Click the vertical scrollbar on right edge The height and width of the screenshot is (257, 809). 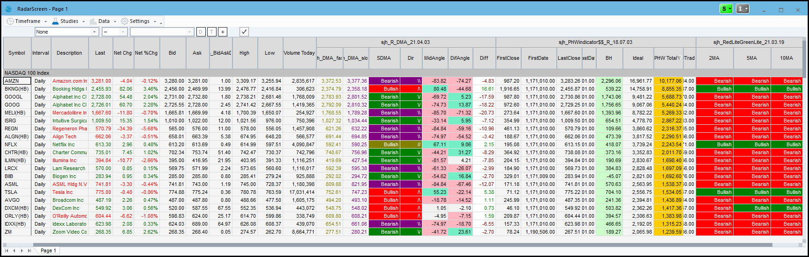click(805, 140)
